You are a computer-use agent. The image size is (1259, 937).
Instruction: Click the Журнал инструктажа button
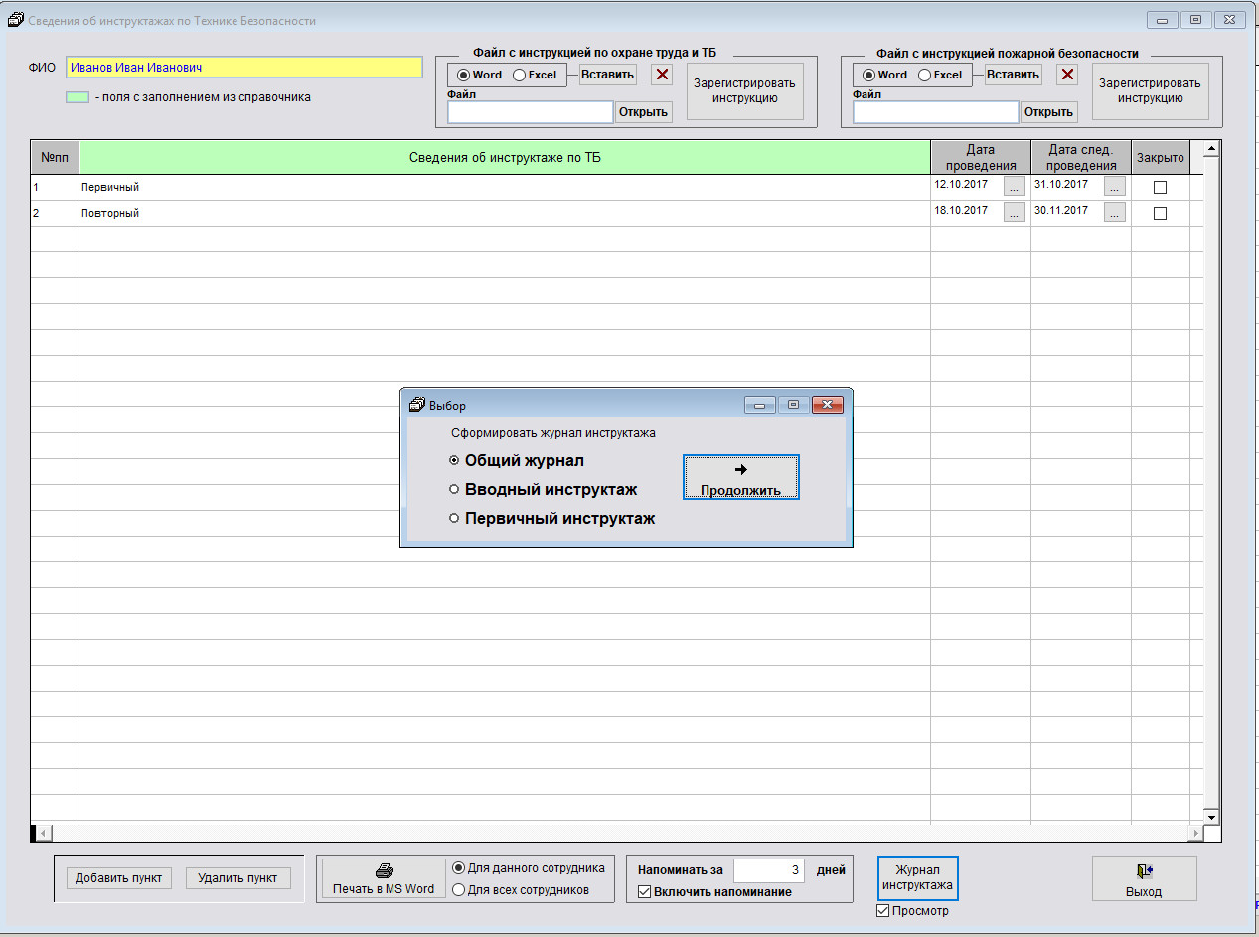click(917, 877)
